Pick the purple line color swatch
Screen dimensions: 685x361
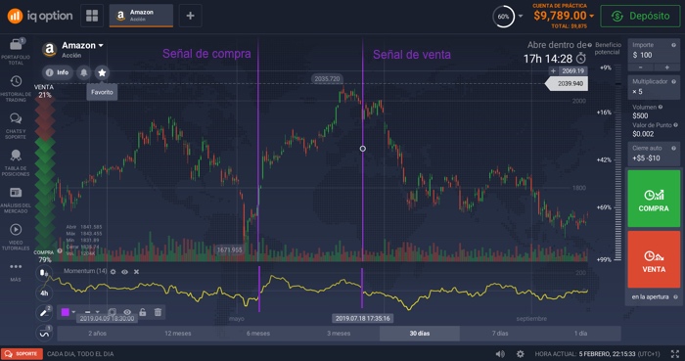point(66,312)
